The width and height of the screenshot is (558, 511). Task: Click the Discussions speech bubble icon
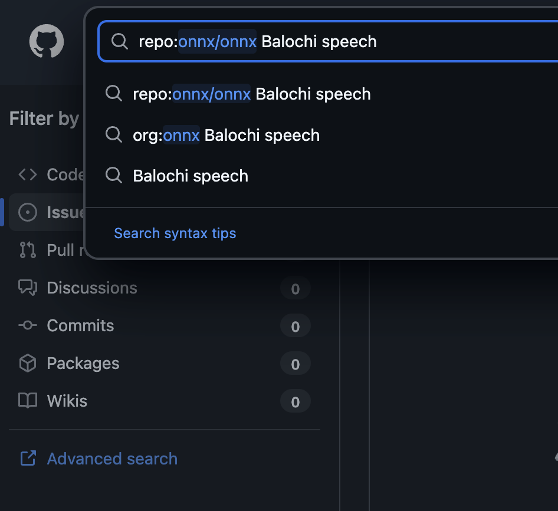coord(28,288)
